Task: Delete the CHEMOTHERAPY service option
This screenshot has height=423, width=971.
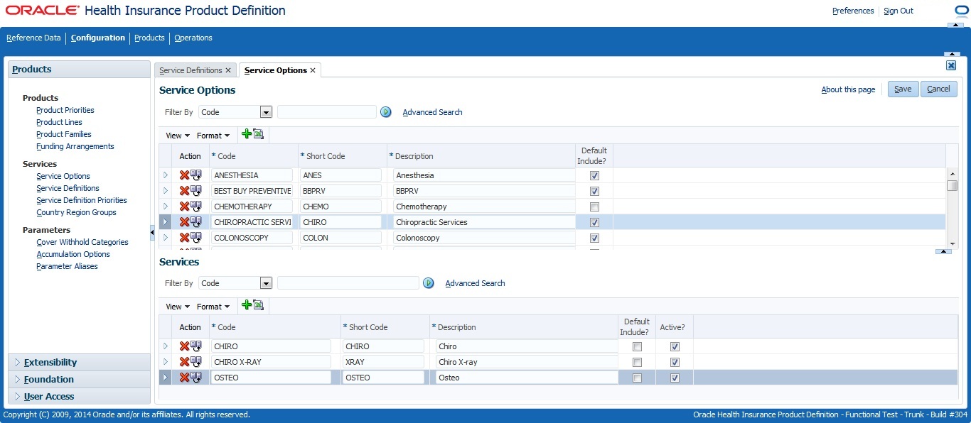Action: tap(184, 207)
